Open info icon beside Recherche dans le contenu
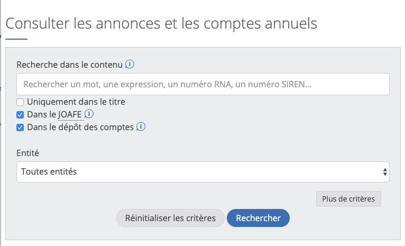The height and width of the screenshot is (246, 405). (x=130, y=64)
